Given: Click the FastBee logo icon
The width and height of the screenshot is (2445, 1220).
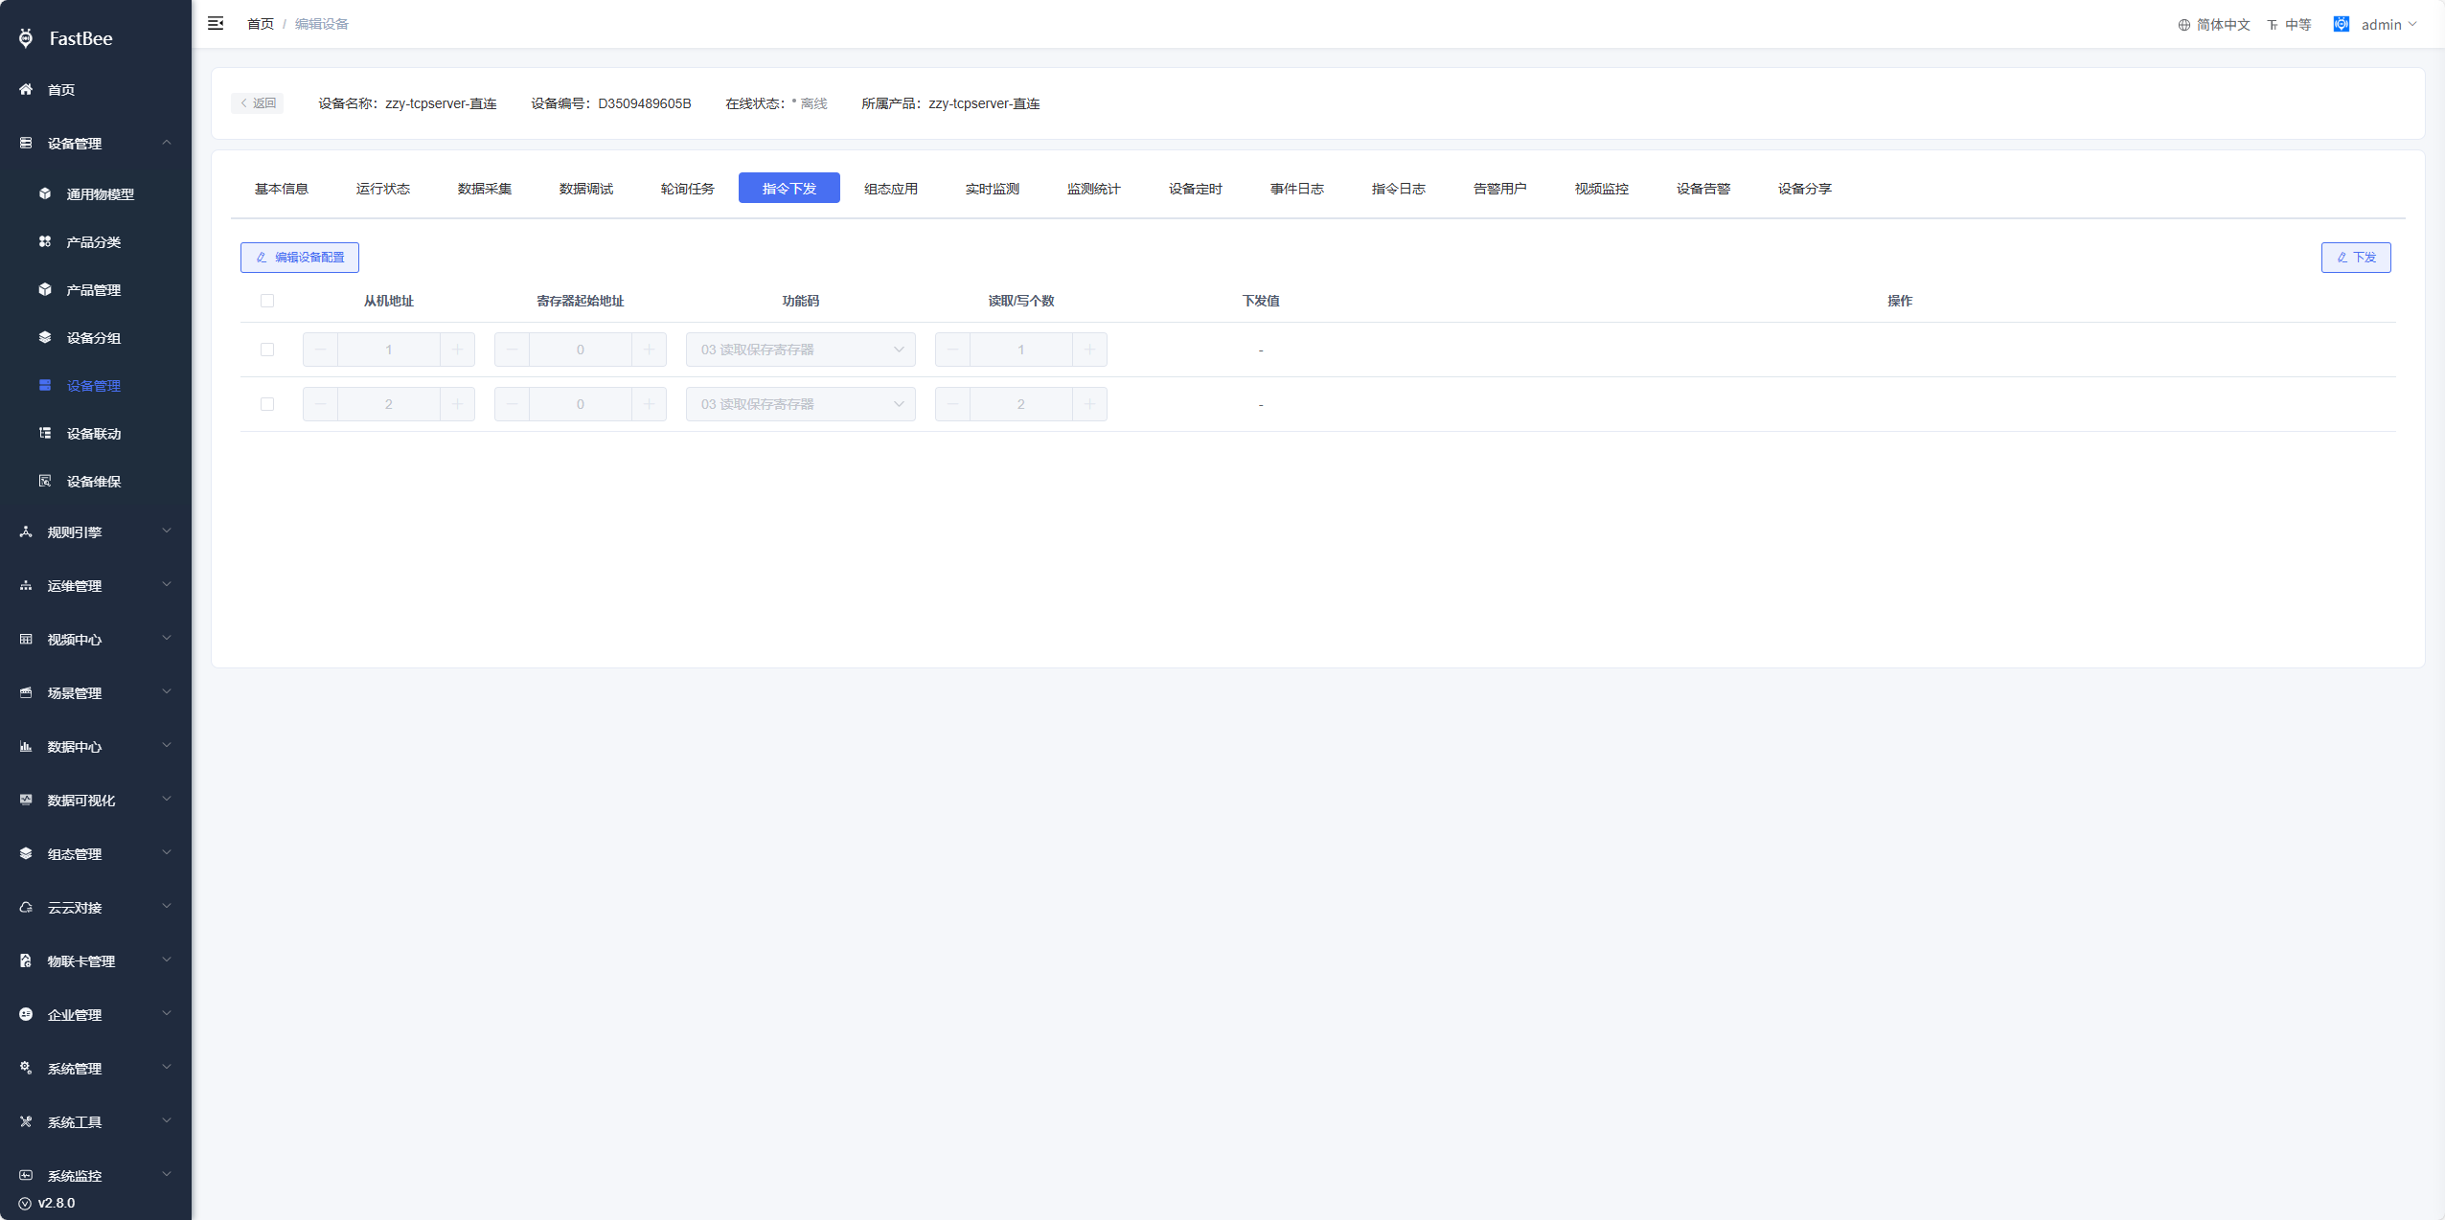Looking at the screenshot, I should point(26,38).
